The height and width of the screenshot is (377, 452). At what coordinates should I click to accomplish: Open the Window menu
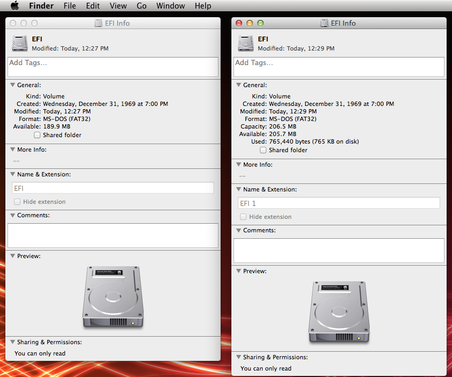point(171,6)
